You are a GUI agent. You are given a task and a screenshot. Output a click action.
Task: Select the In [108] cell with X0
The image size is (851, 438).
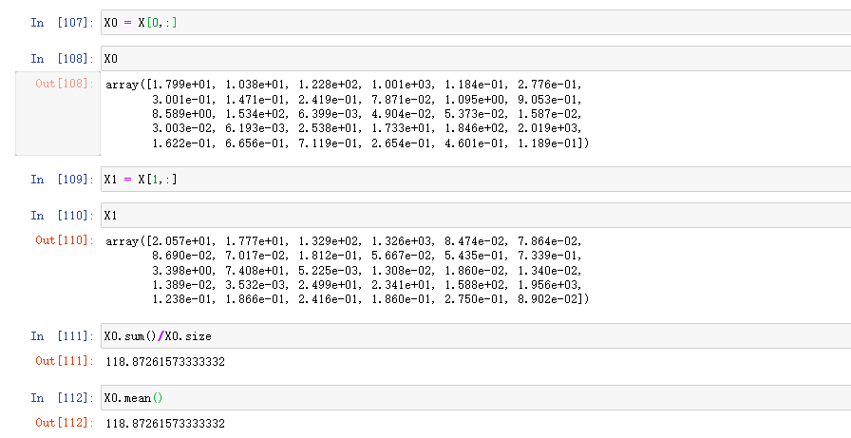475,59
